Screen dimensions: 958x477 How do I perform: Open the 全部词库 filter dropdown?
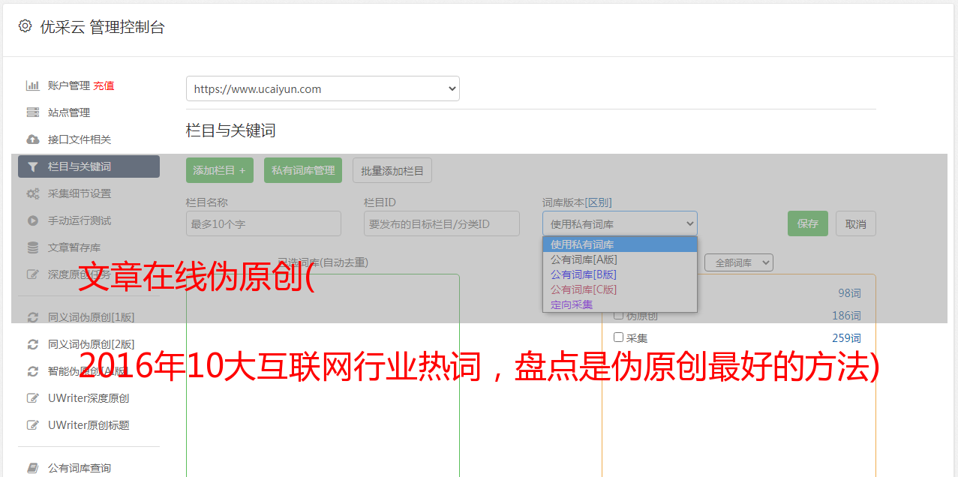pos(739,262)
